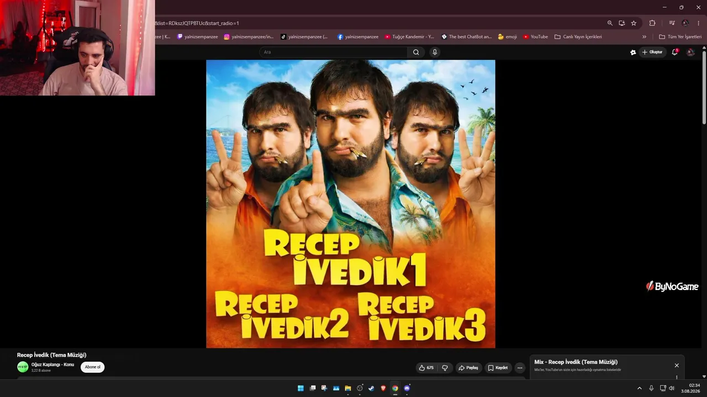Start voice search with the microphone icon
Screen dimensions: 707x397
coord(435,52)
